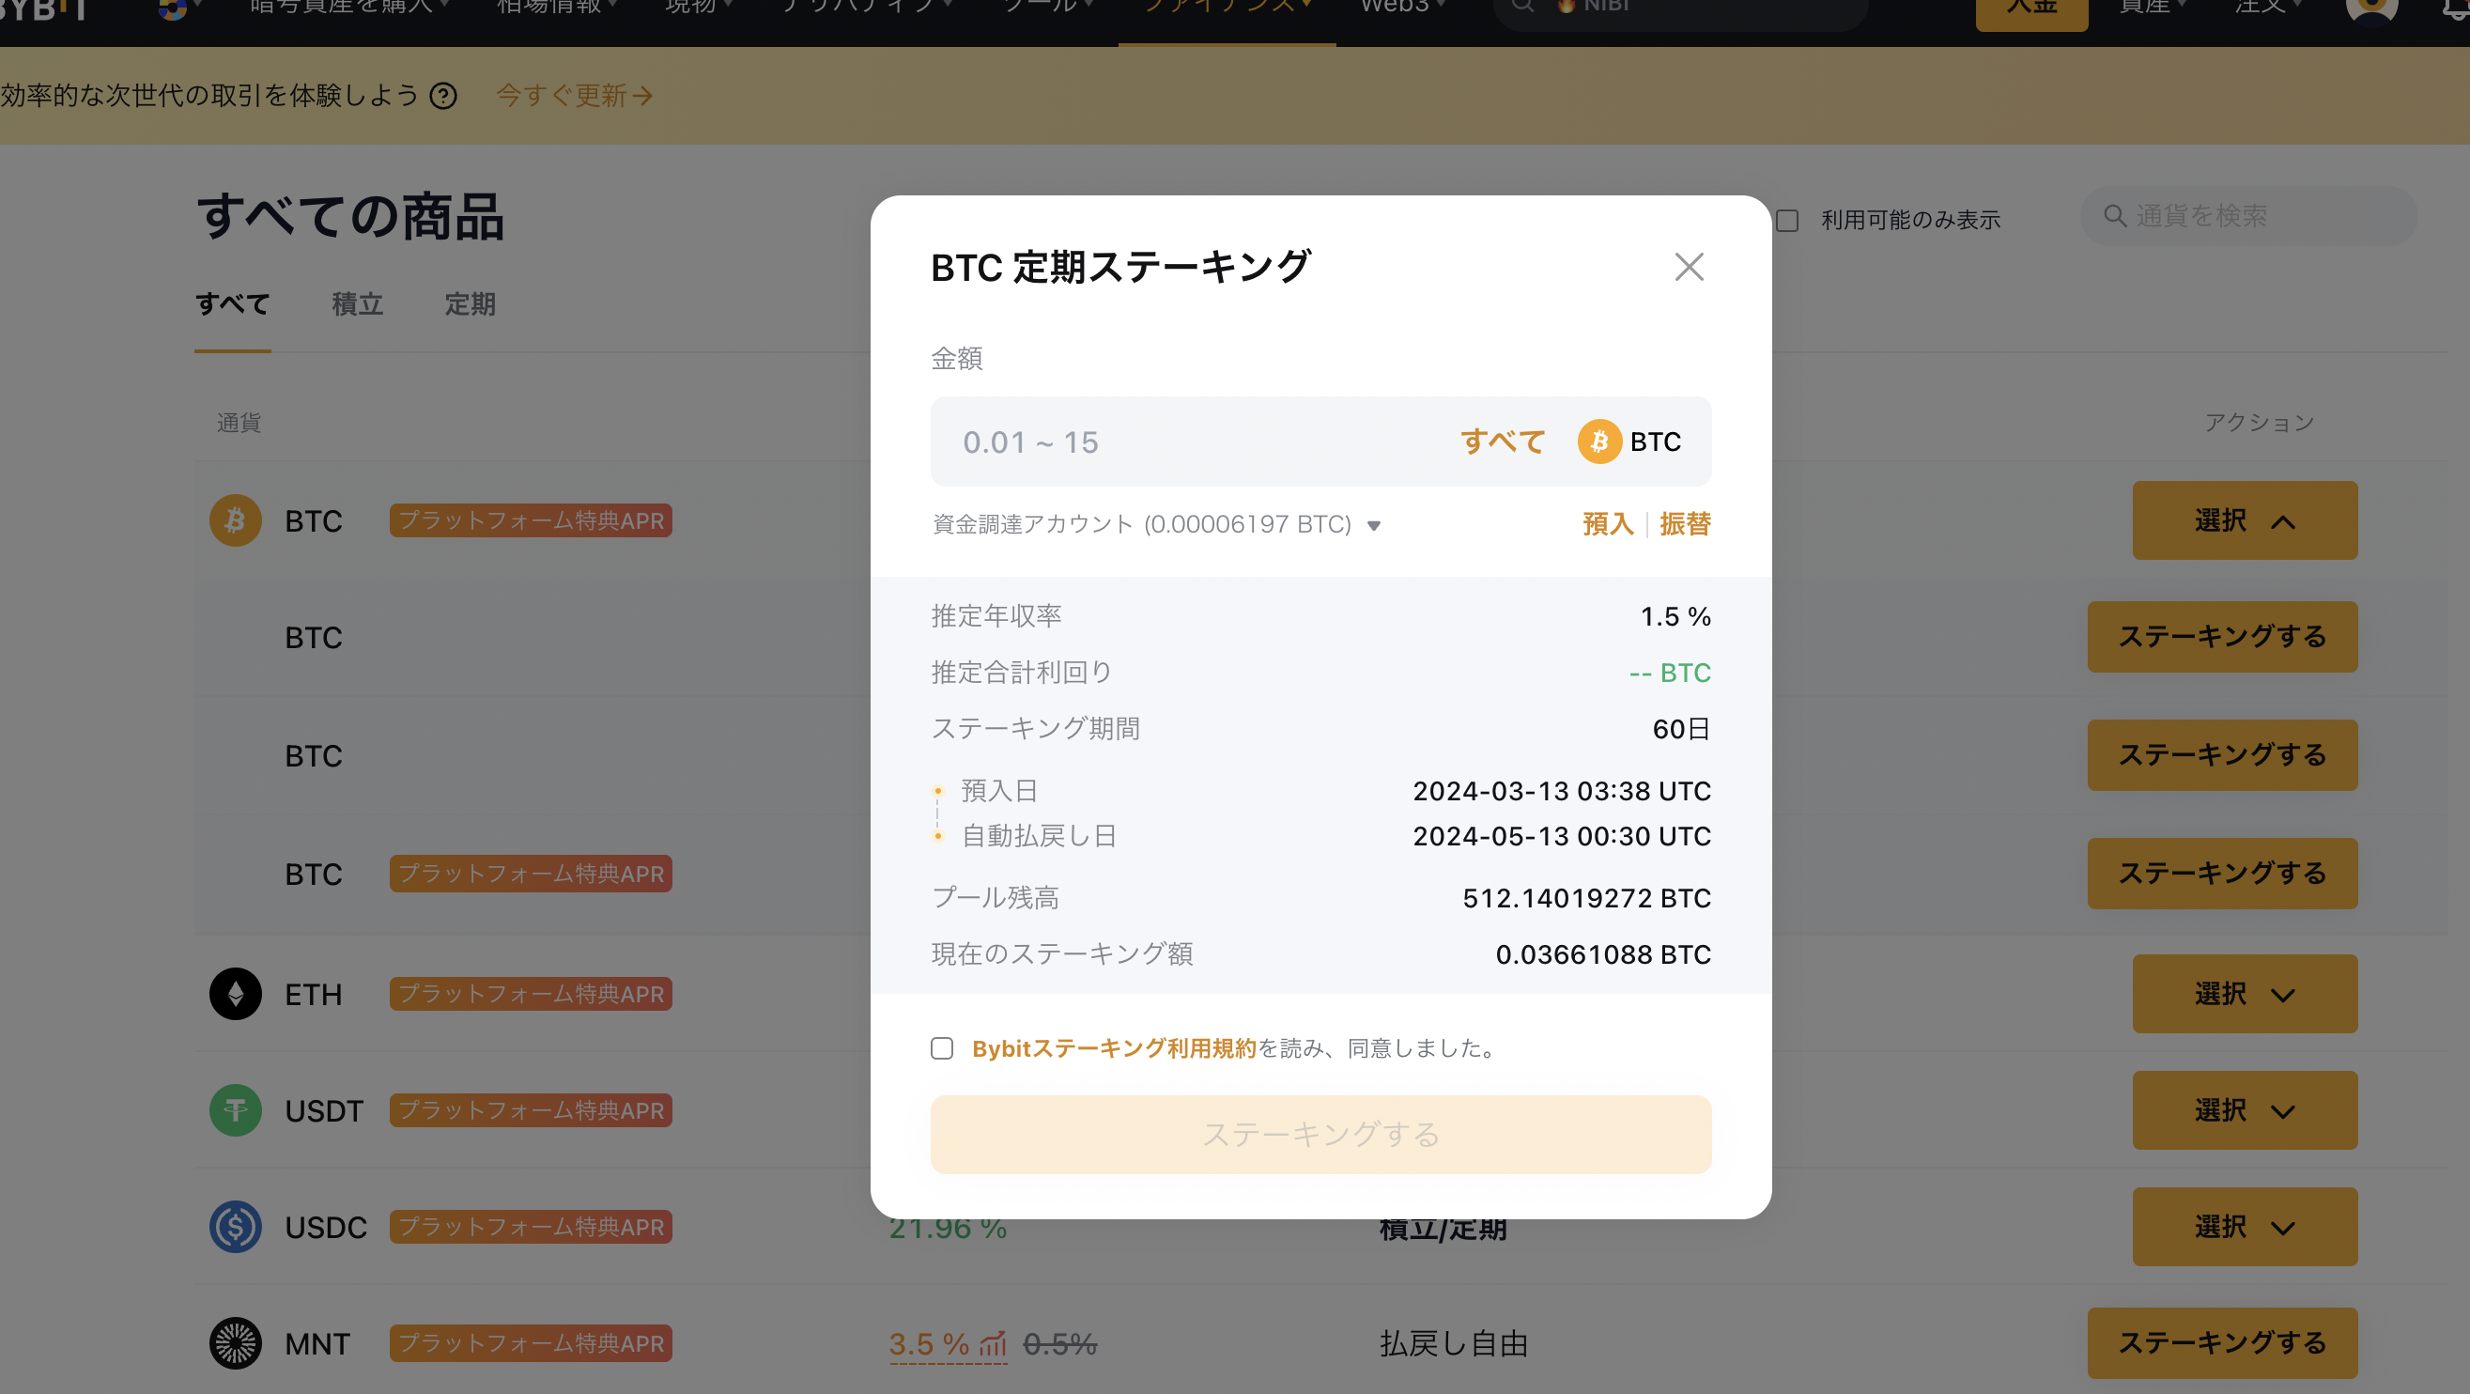Screen dimensions: 2470x1394
Task: Enable 利用可能のみ表示 checkbox
Action: point(1786,221)
